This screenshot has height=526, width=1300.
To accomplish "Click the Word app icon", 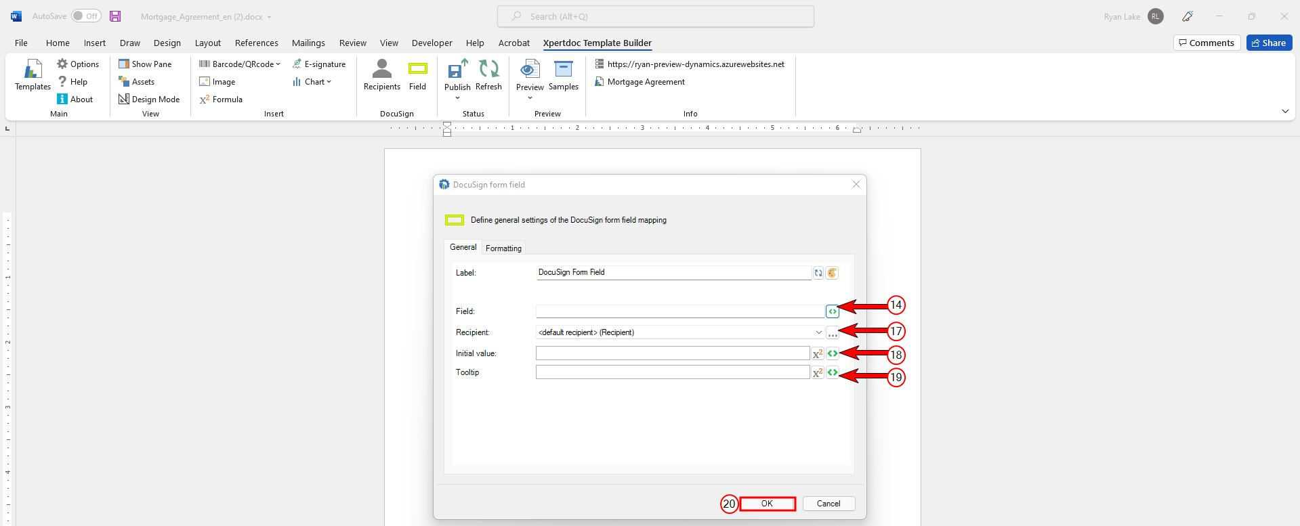I will 16,16.
